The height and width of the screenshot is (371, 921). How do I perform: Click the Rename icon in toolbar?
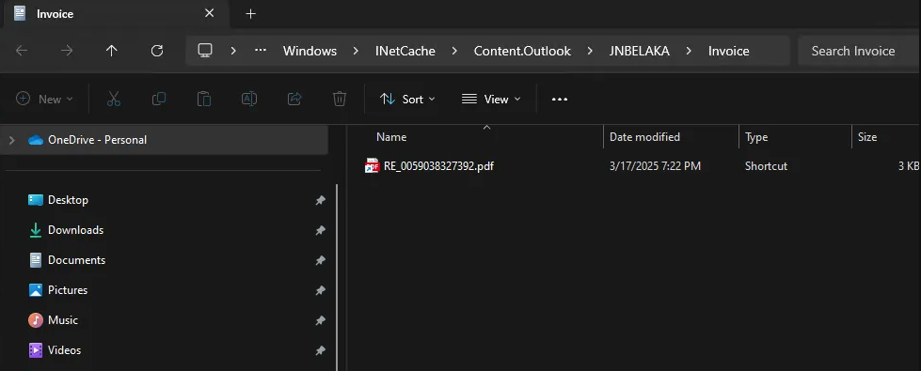point(249,99)
